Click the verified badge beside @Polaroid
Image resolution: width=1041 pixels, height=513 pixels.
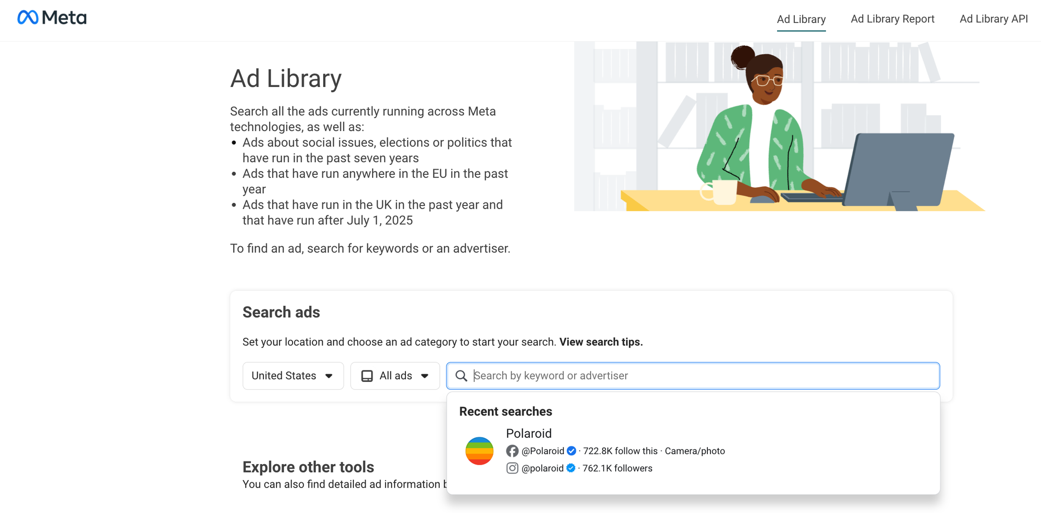(x=571, y=451)
